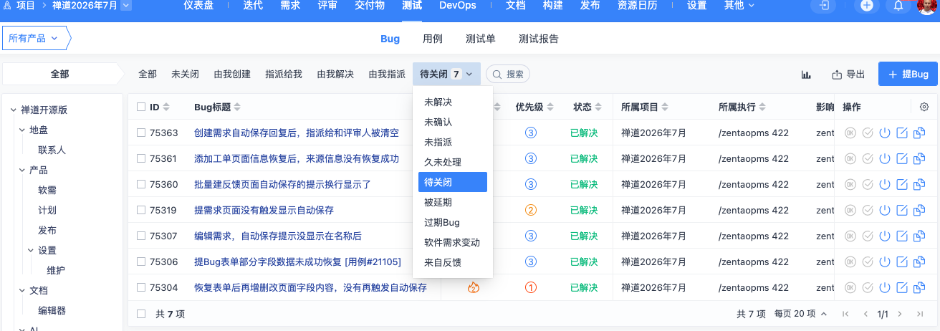
Task: Open the 每页 20 项 page size dropdown
Action: 801,314
